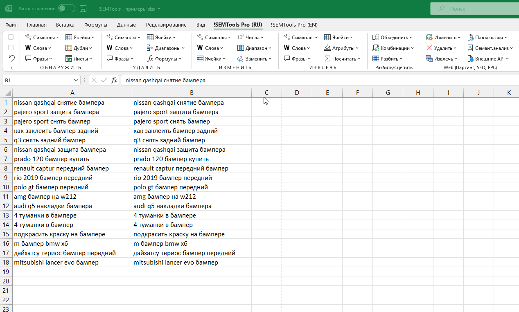Switch to the Формулы tab
This screenshot has height=312, width=519.
coord(96,25)
